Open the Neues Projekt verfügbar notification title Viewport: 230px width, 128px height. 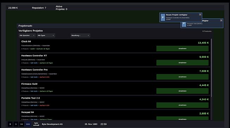pyautogui.click(x=177, y=15)
